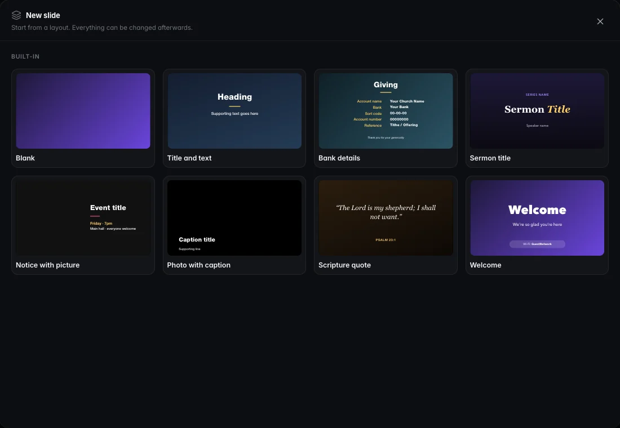Choose the Title and text layout preview
The height and width of the screenshot is (428, 620).
(x=234, y=111)
